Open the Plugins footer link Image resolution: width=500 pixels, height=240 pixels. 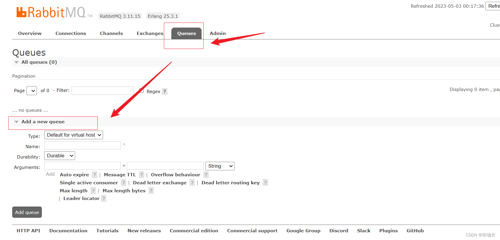pos(388,231)
